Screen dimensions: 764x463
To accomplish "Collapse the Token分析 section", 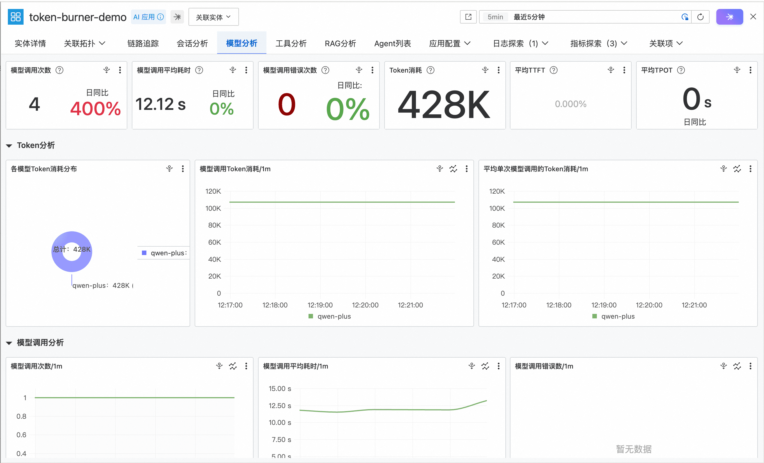I will [x=9, y=146].
